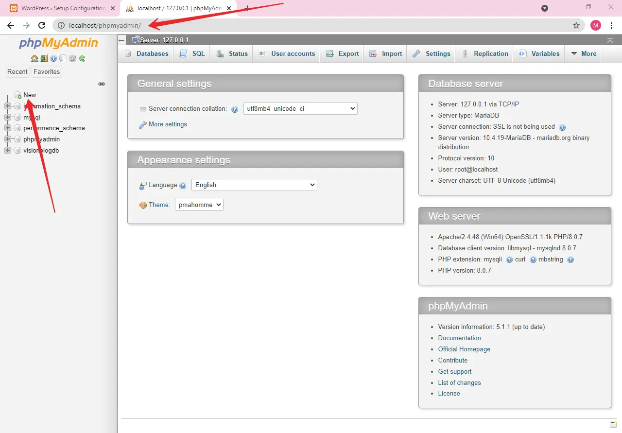Open Get support link
Screen dimensions: 622x433
click(x=455, y=371)
